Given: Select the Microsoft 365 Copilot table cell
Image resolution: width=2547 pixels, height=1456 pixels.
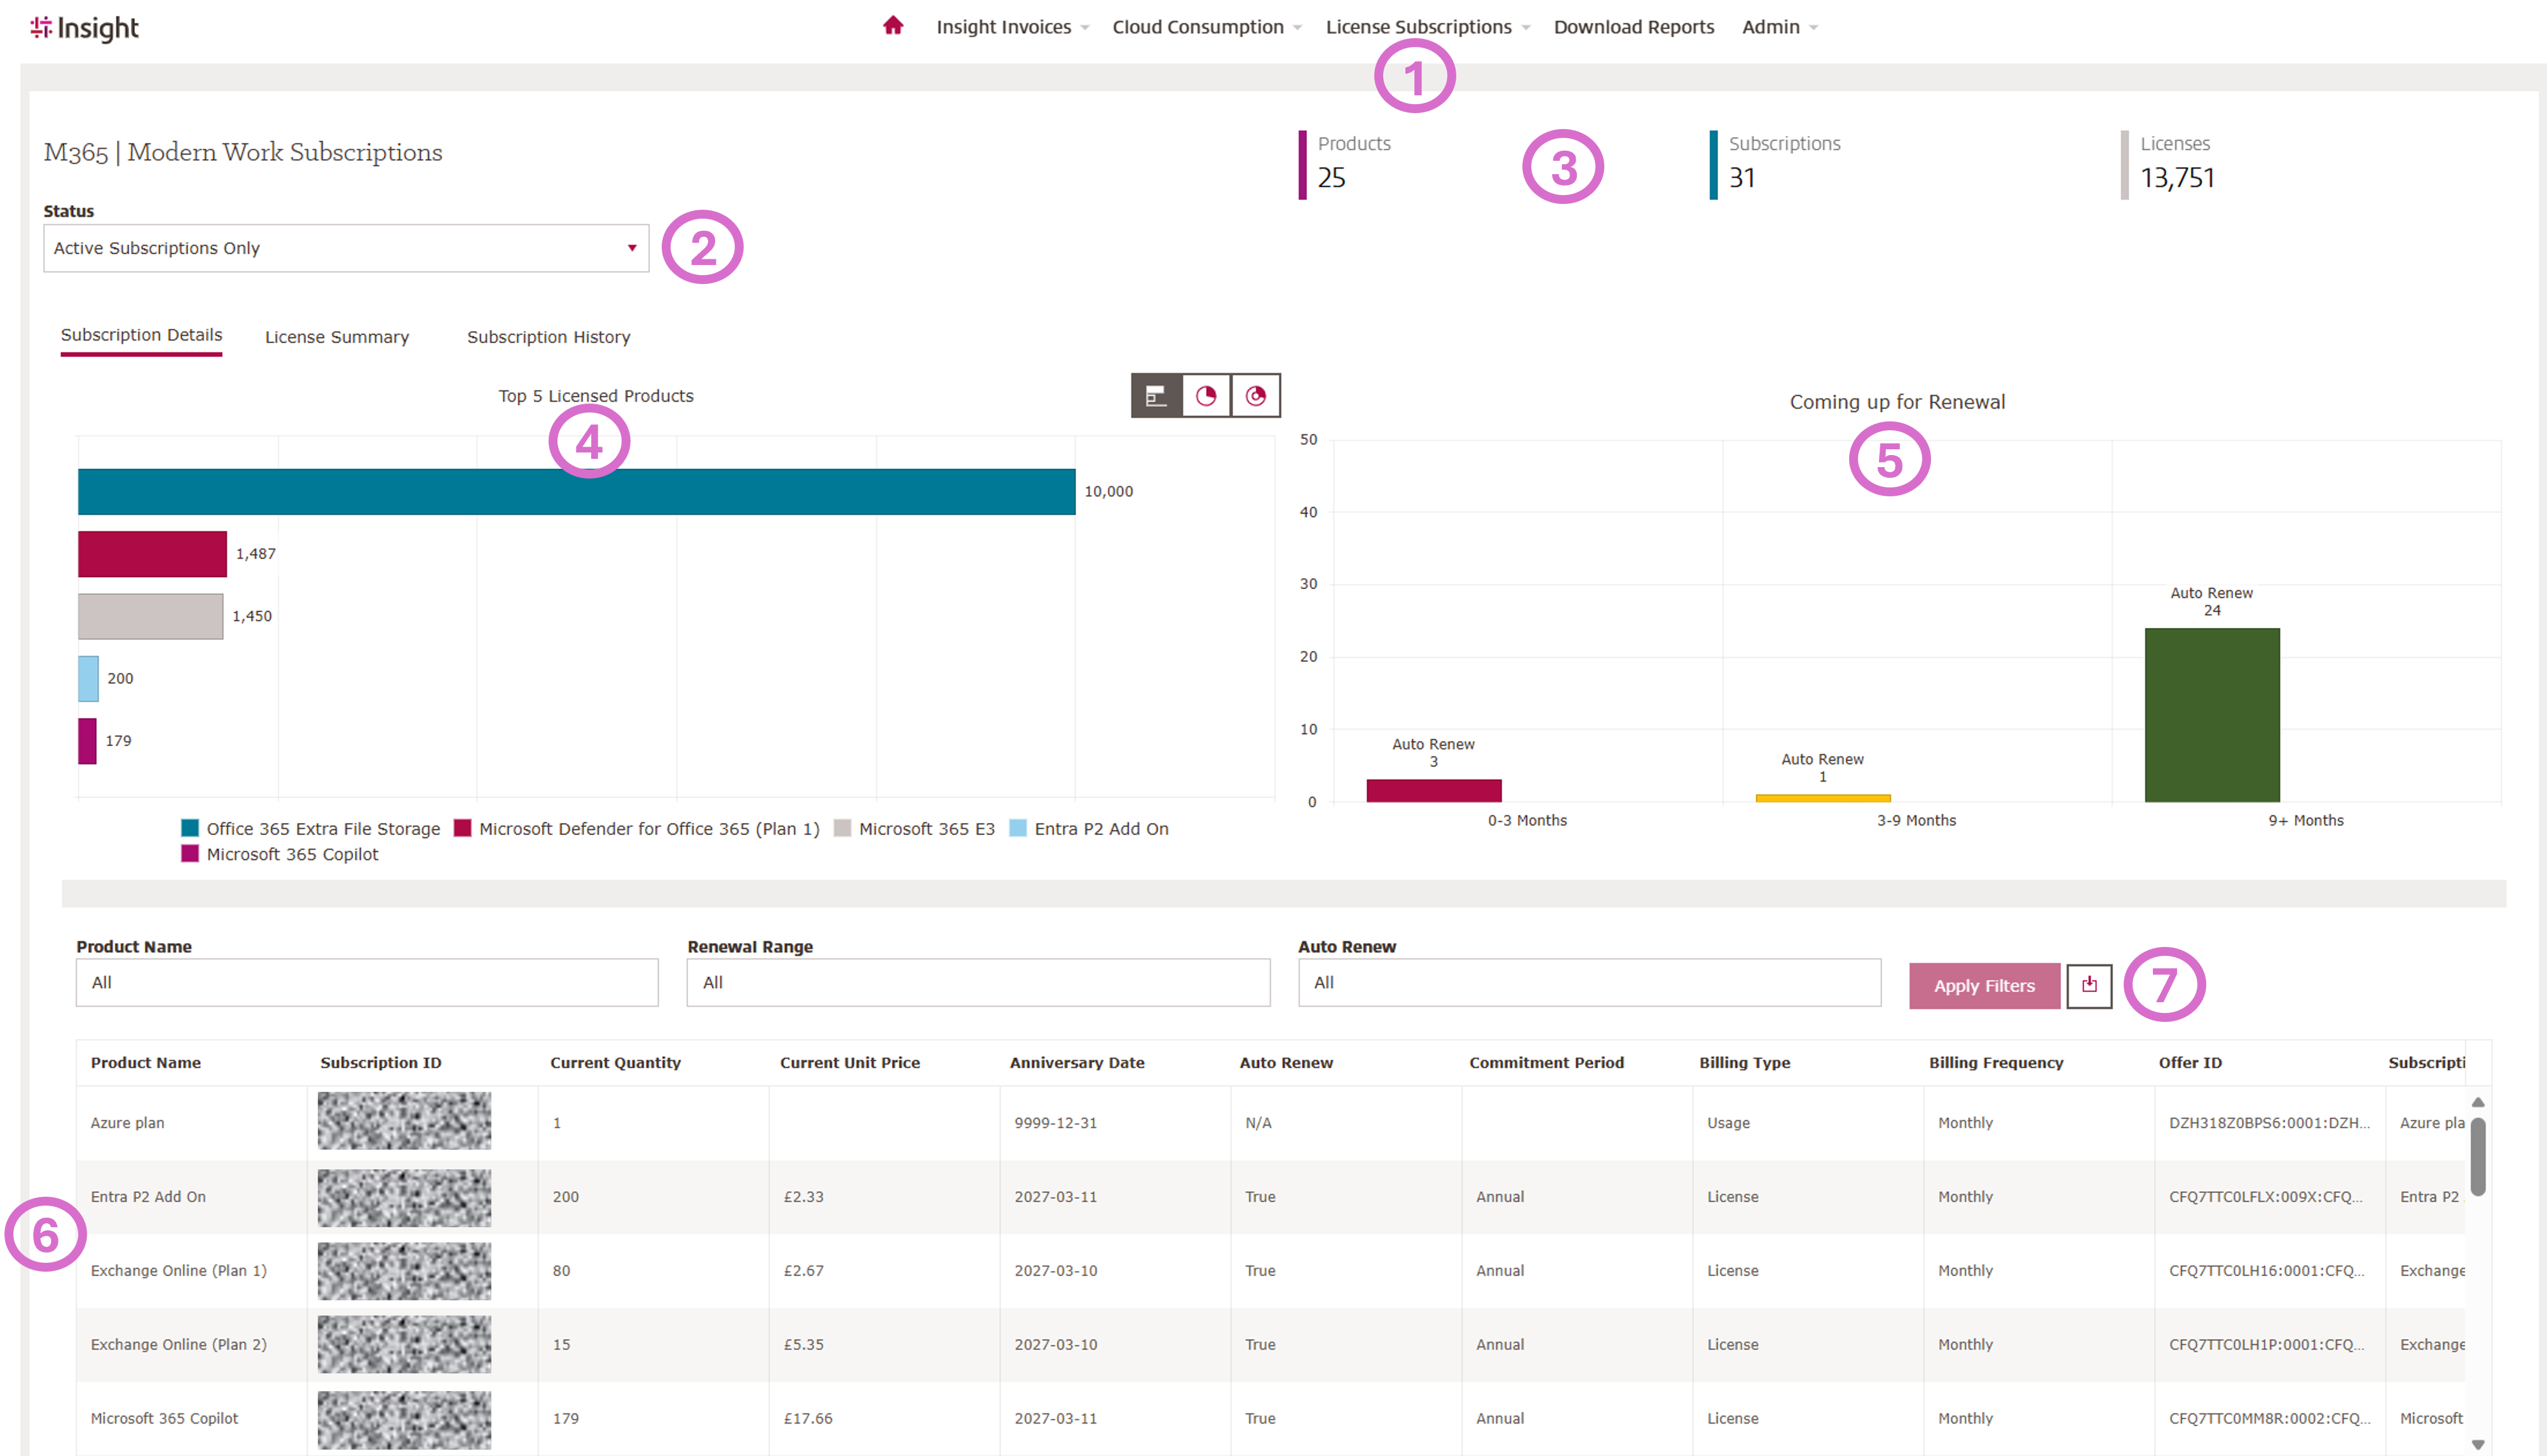Looking at the screenshot, I should pos(192,1419).
